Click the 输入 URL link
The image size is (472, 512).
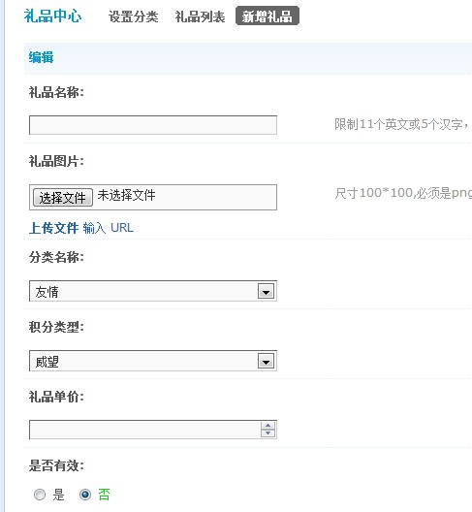(108, 228)
